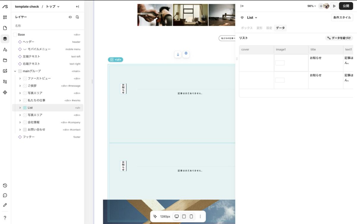This screenshot has height=224, width=357.
Task: Select tablet viewport icon in bottom bar
Action: 184,217
